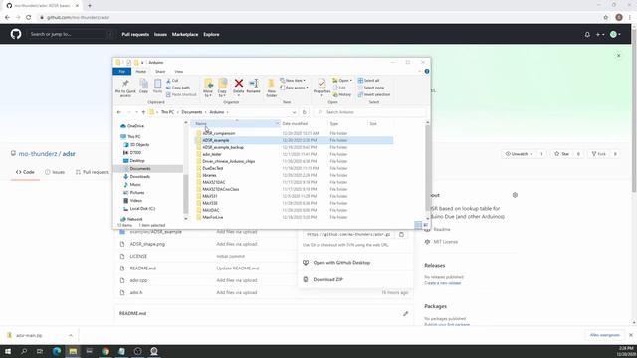Click Select none in the ribbon
637x358 pixels.
tap(371, 88)
